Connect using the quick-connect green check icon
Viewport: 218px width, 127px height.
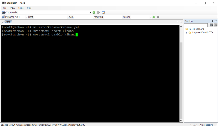click(154, 17)
